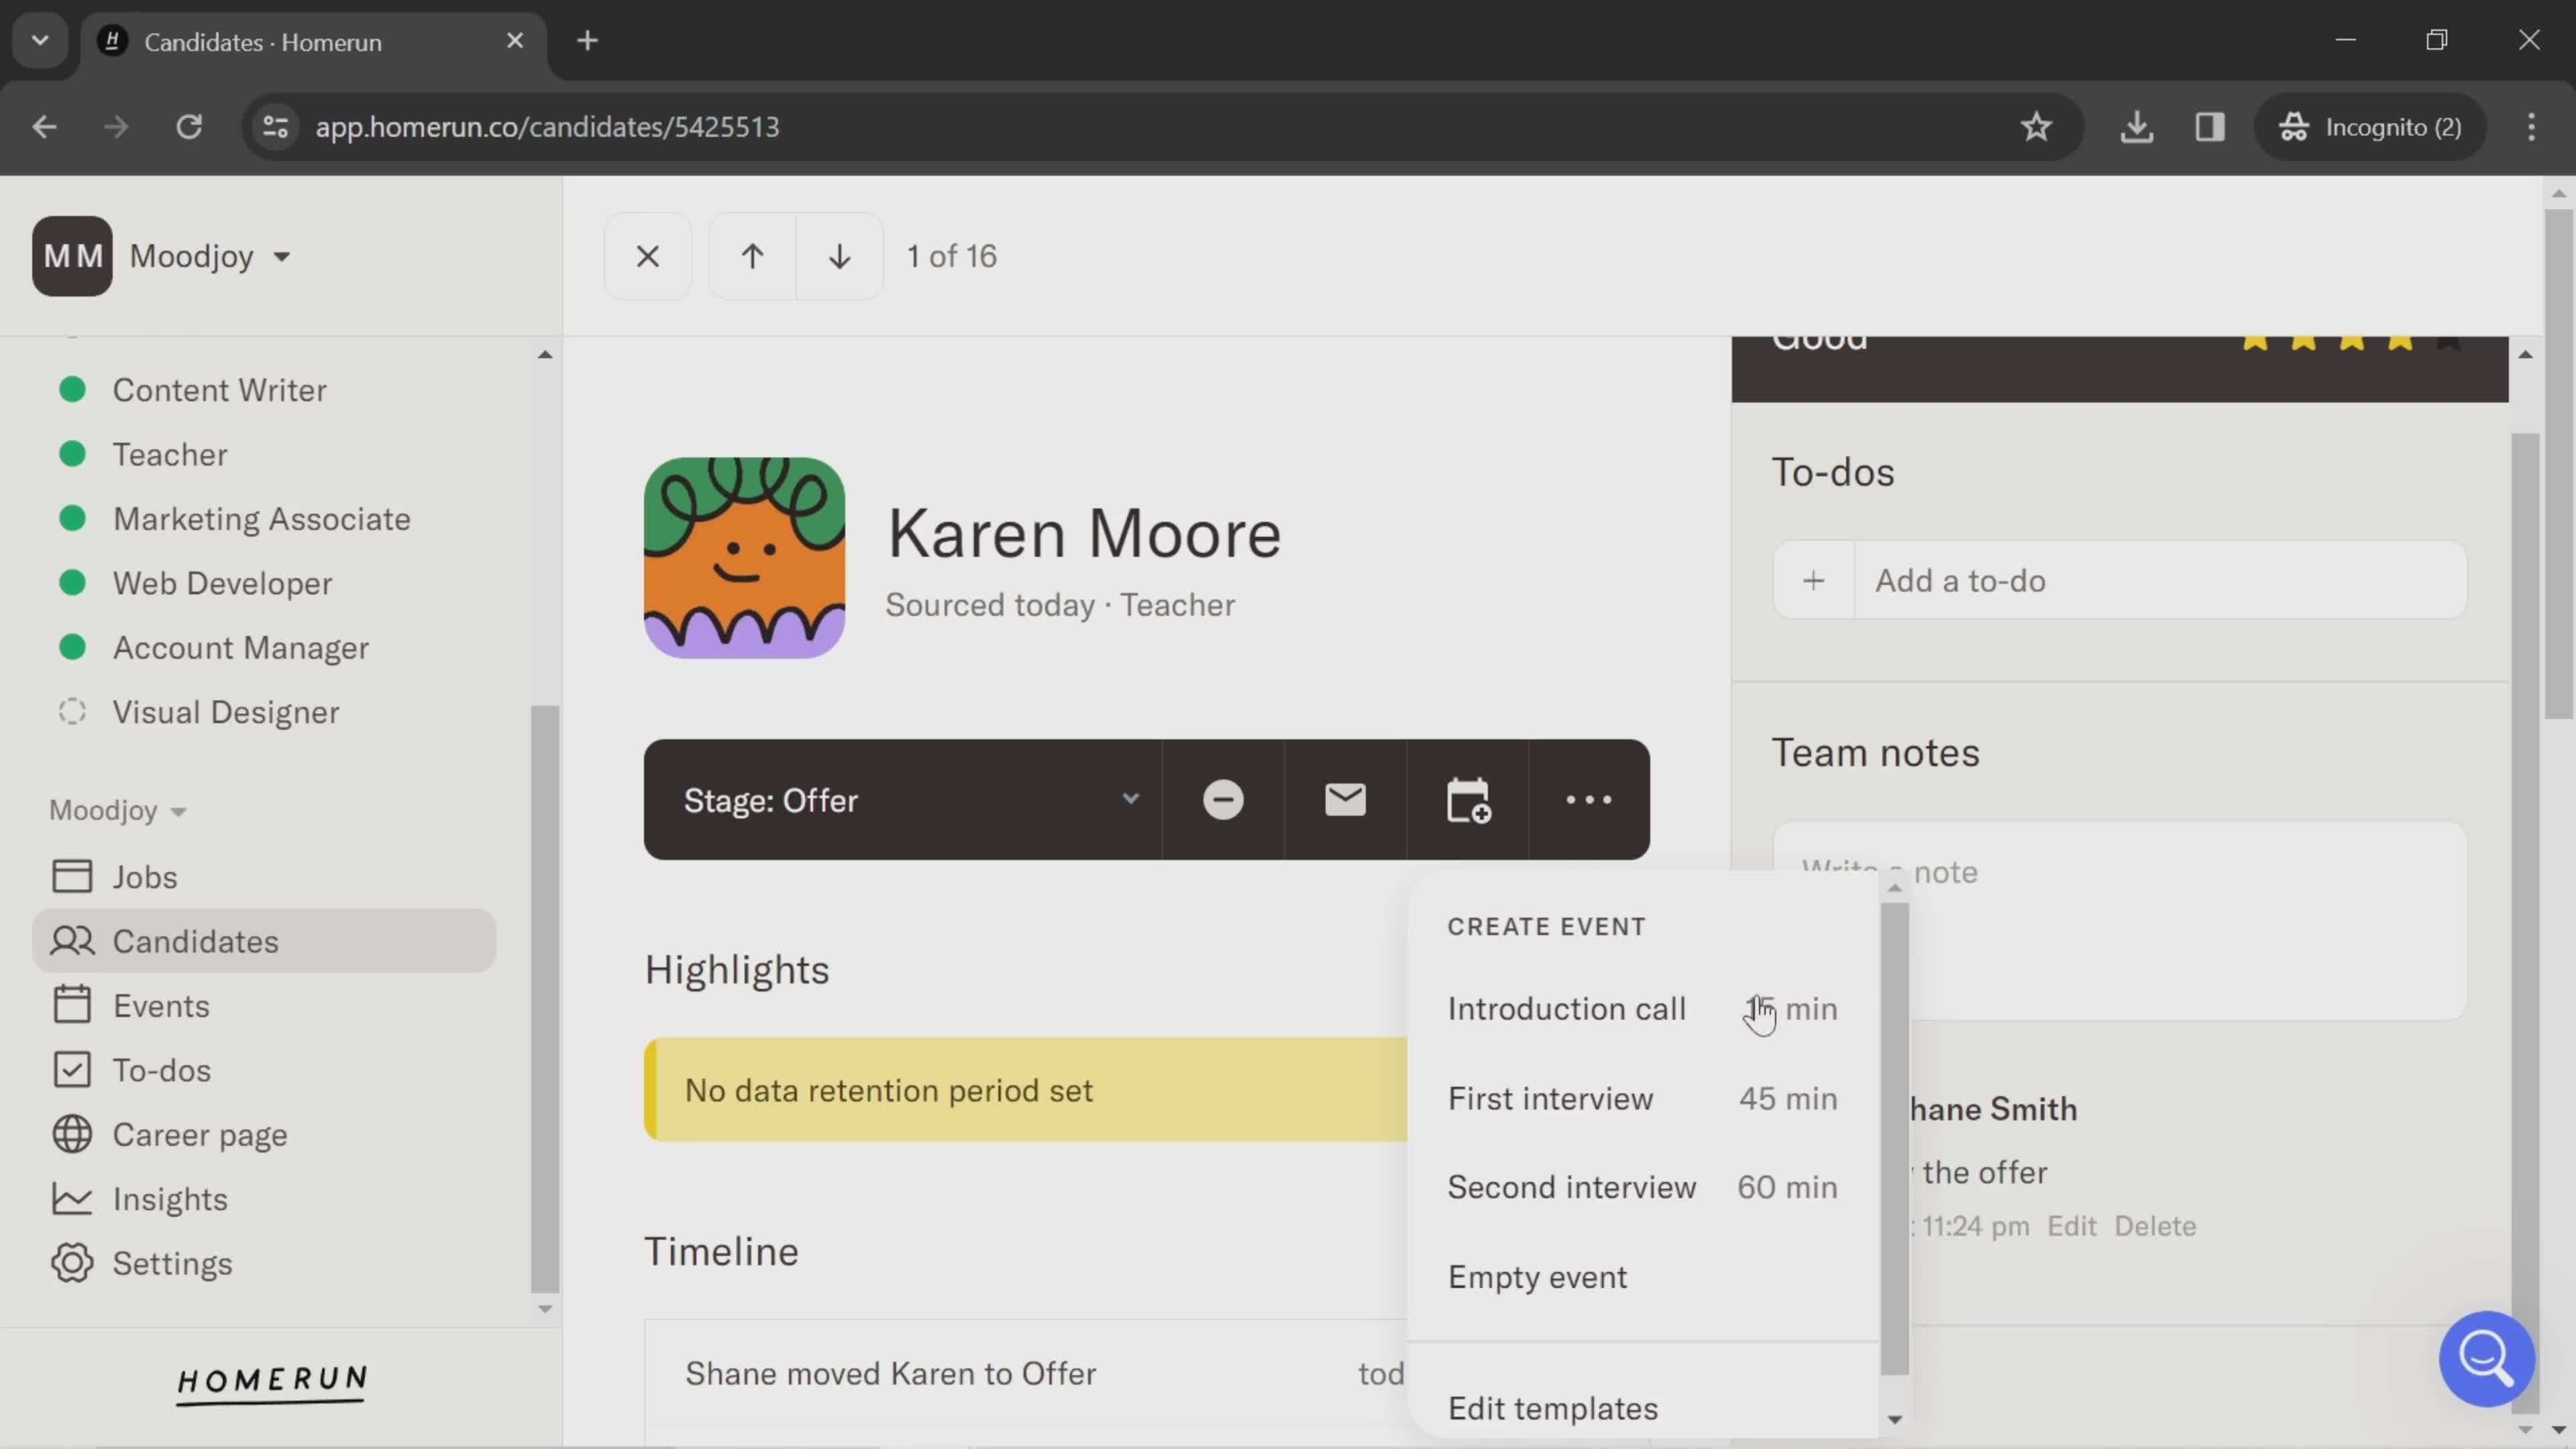2576x1449 pixels.
Task: Open the Visual Designer job
Action: 225,712
